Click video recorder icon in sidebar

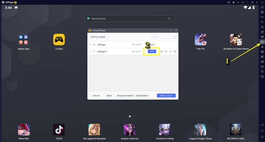point(262,52)
